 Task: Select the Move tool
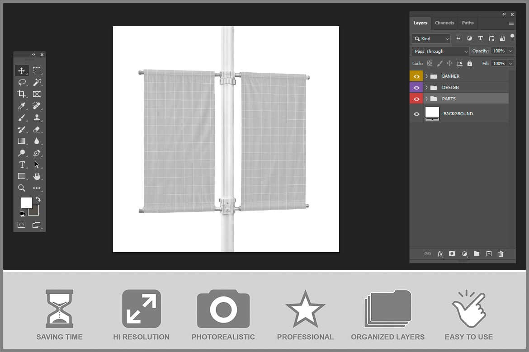pyautogui.click(x=22, y=70)
